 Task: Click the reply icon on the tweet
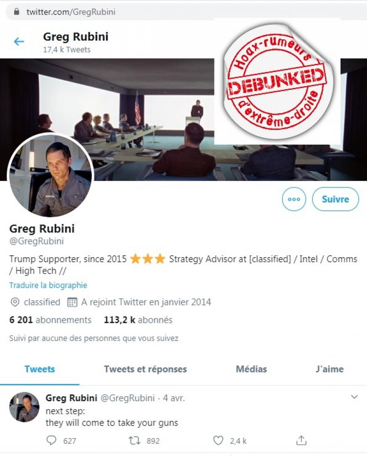(52, 440)
